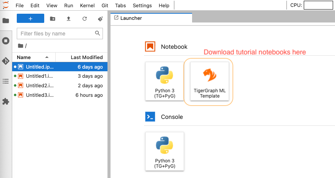Click the Git clone toolbar icon
Image resolution: width=335 pixels, height=178 pixels.
pyautogui.click(x=100, y=19)
